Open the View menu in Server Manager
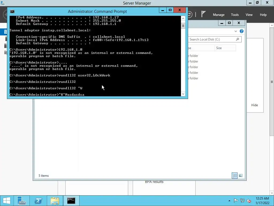Image resolution: width=274 pixels, height=206 pixels. [249, 15]
